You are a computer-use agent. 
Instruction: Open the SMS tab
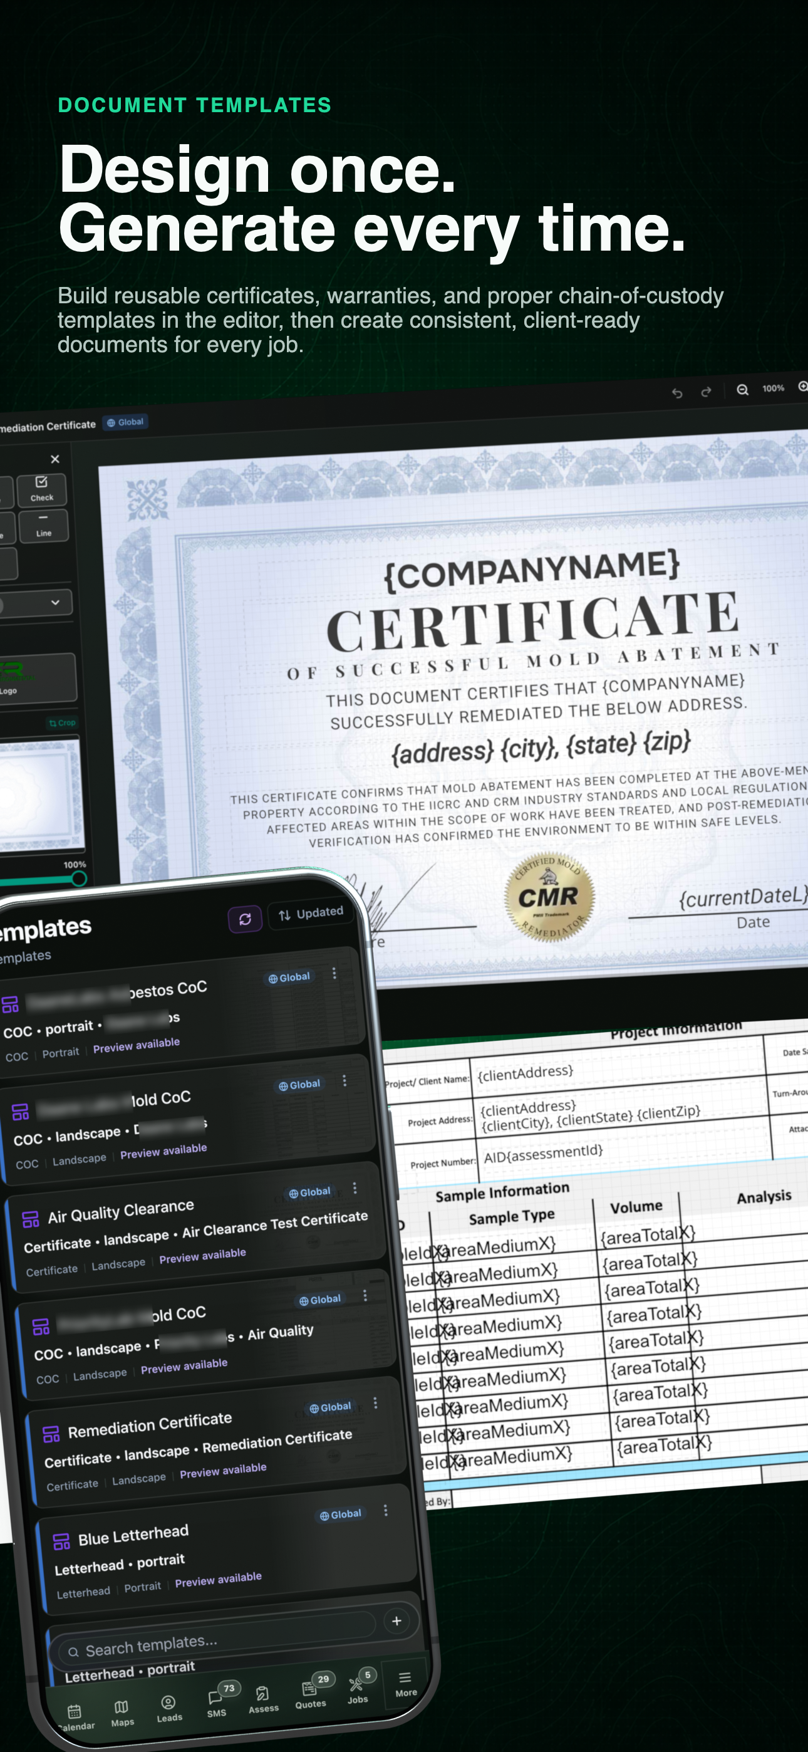coord(217,1702)
